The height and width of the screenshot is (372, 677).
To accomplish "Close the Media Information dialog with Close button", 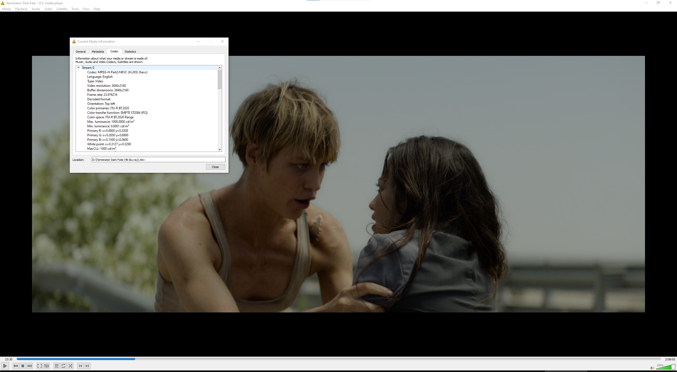I will pyautogui.click(x=215, y=167).
